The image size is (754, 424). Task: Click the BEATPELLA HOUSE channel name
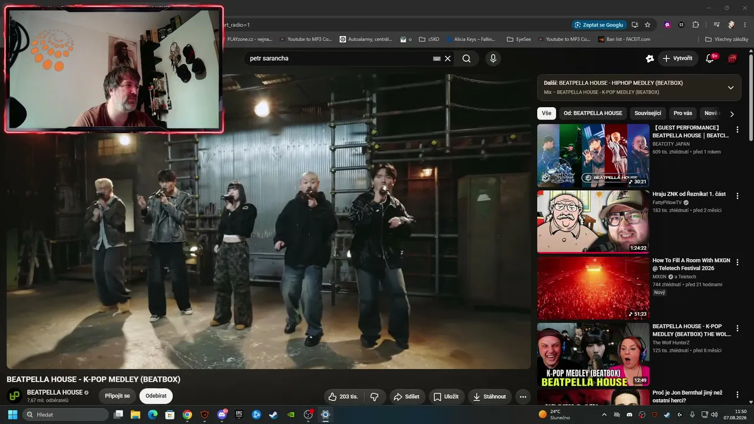55,393
